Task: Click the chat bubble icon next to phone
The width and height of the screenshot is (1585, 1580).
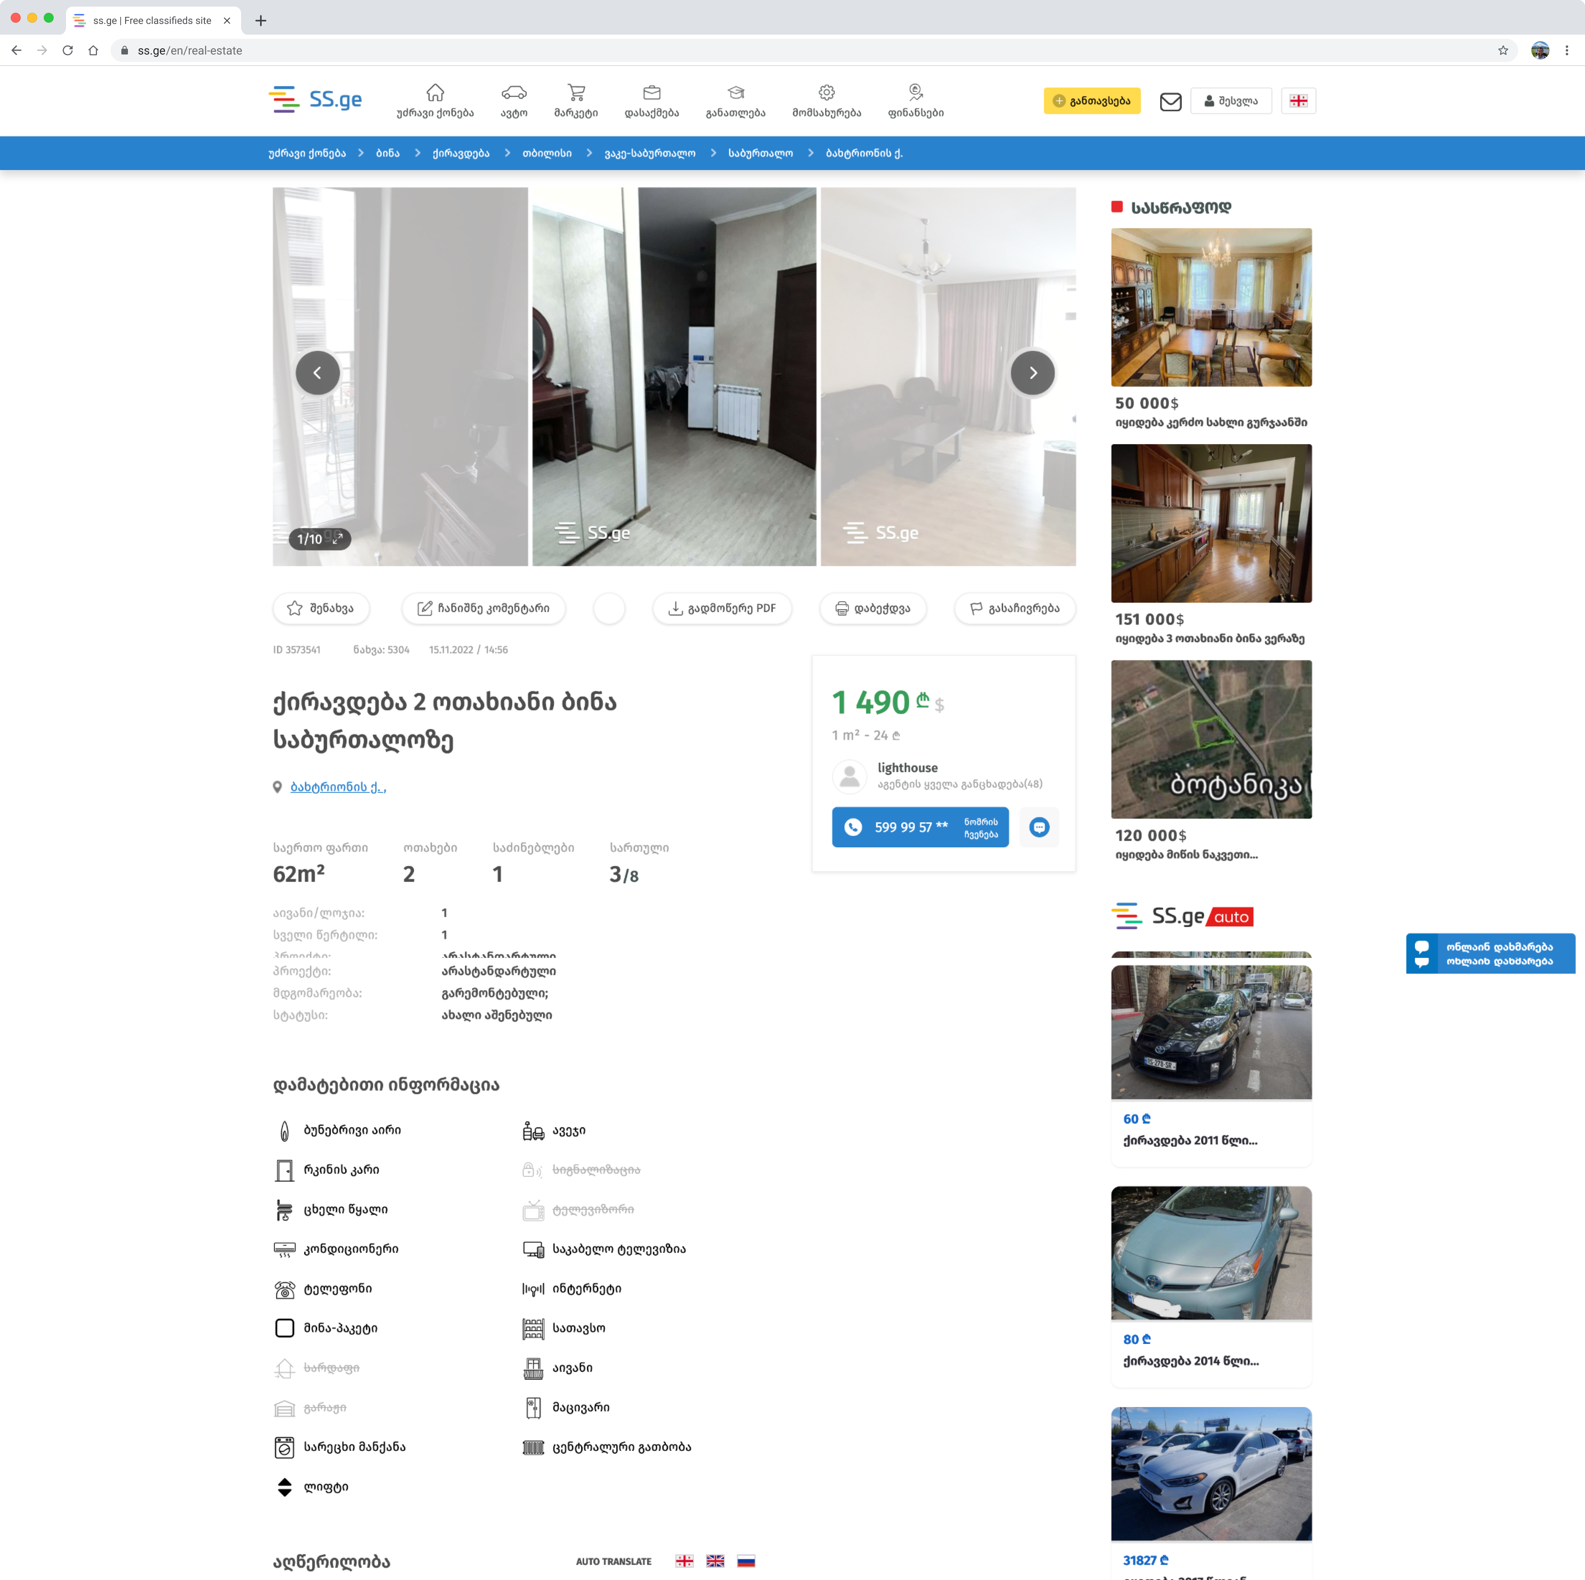Action: point(1039,827)
